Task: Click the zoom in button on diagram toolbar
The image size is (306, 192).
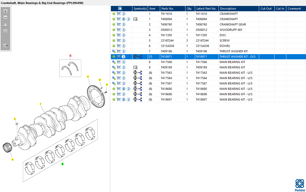Action: point(5,11)
